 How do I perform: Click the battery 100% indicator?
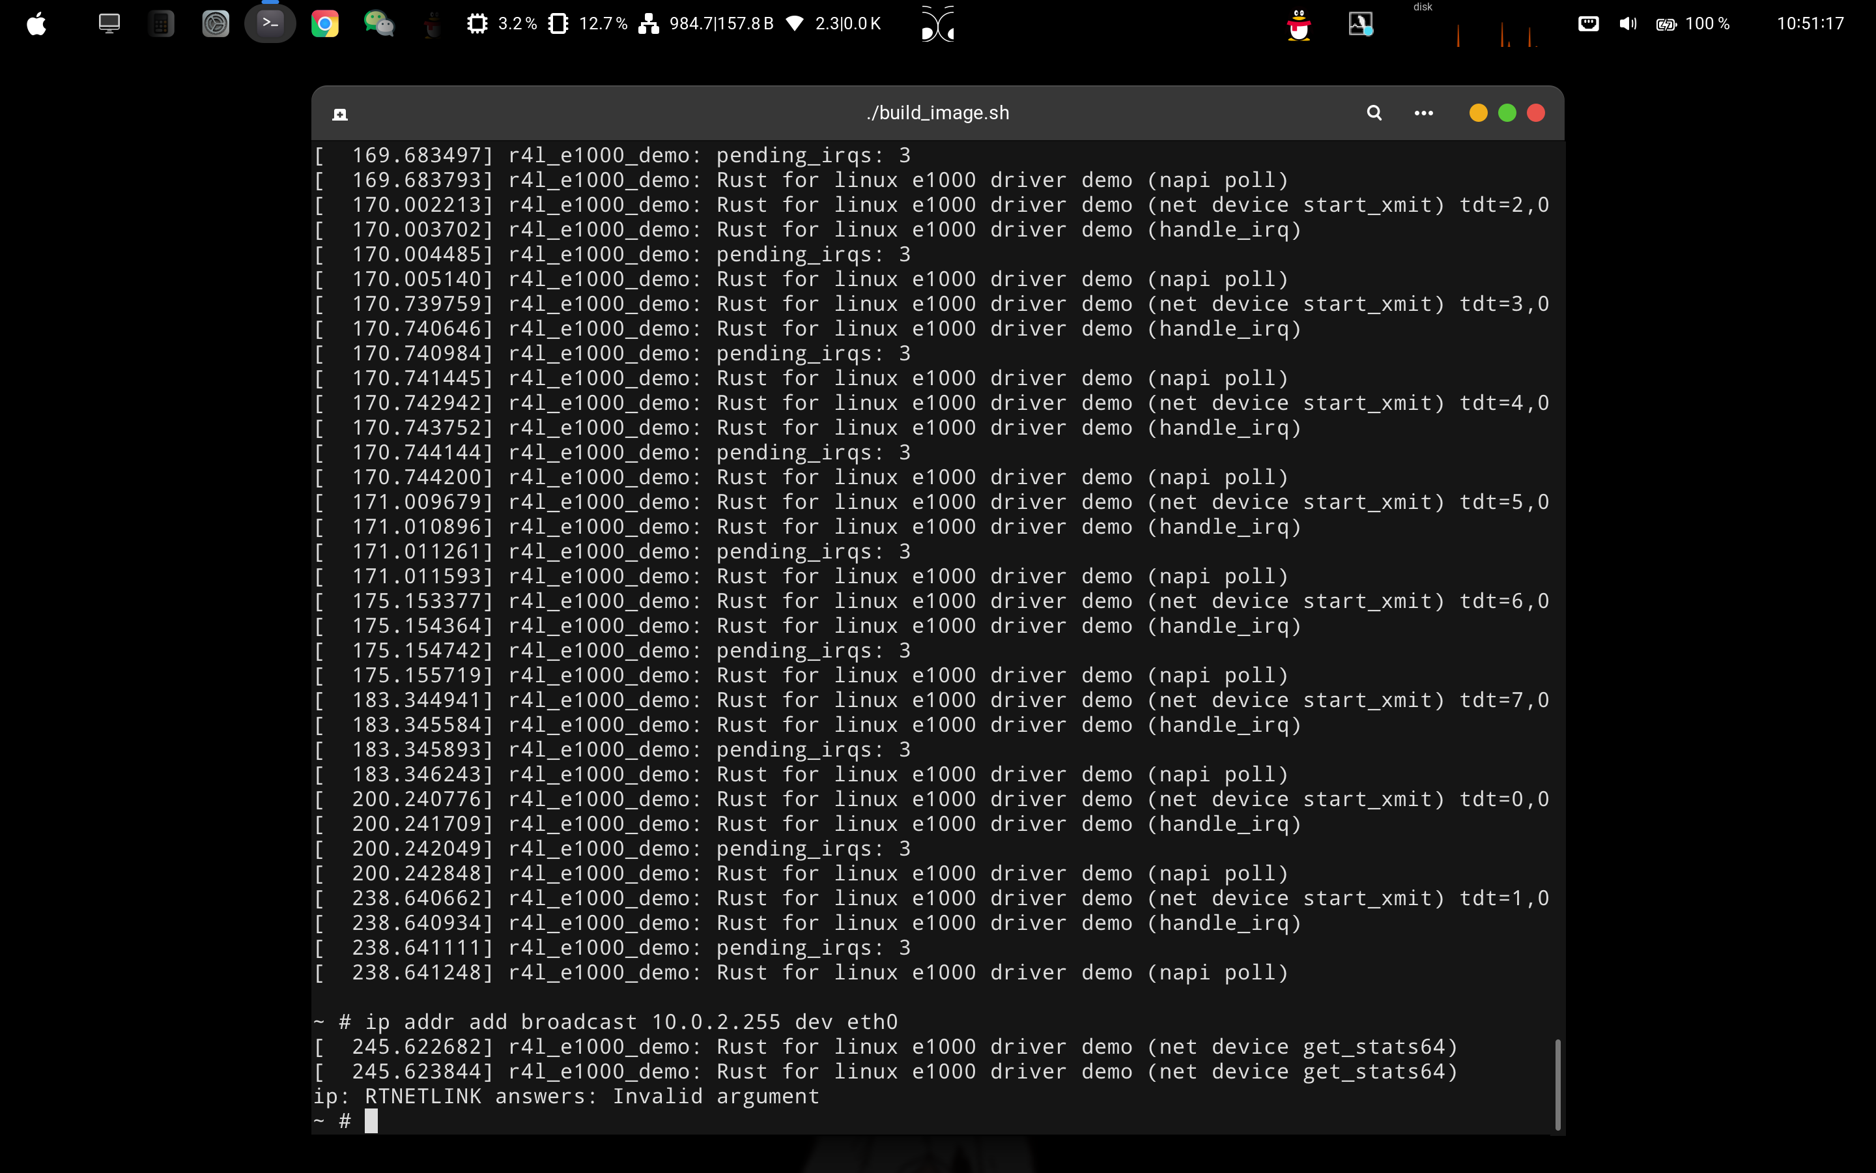(1692, 24)
